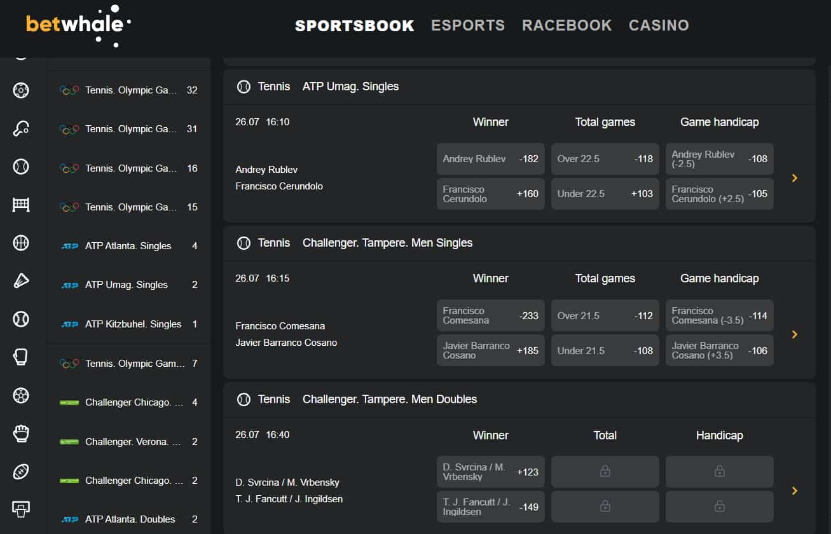Select Francisco Cerundolo (+2.5) handicap at -105

click(720, 194)
